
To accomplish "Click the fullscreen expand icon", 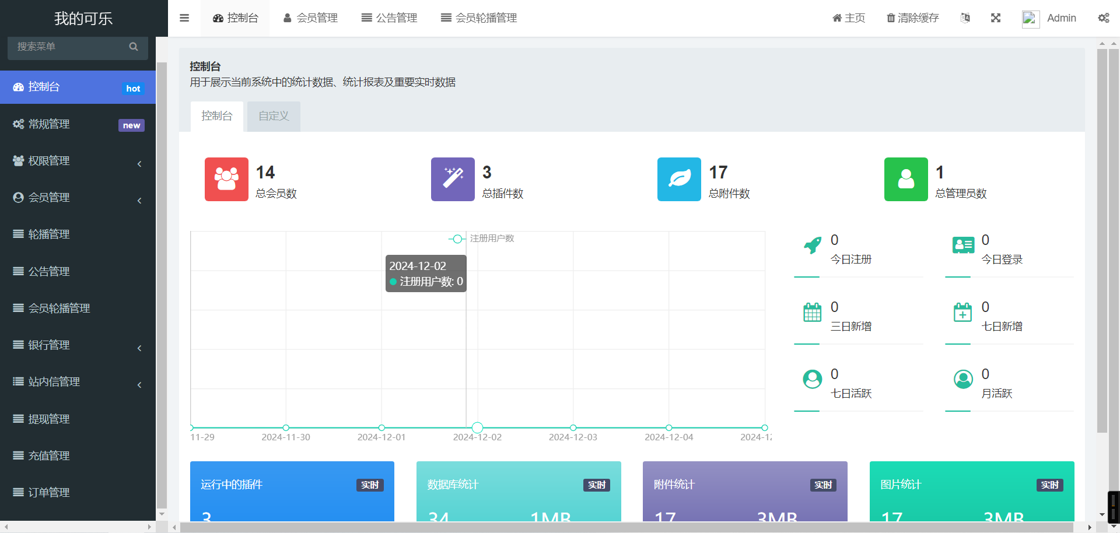I will pyautogui.click(x=996, y=18).
